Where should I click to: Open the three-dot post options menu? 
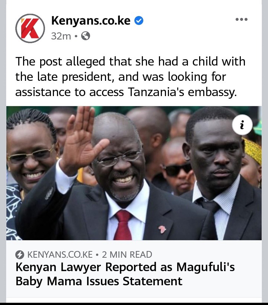241,19
